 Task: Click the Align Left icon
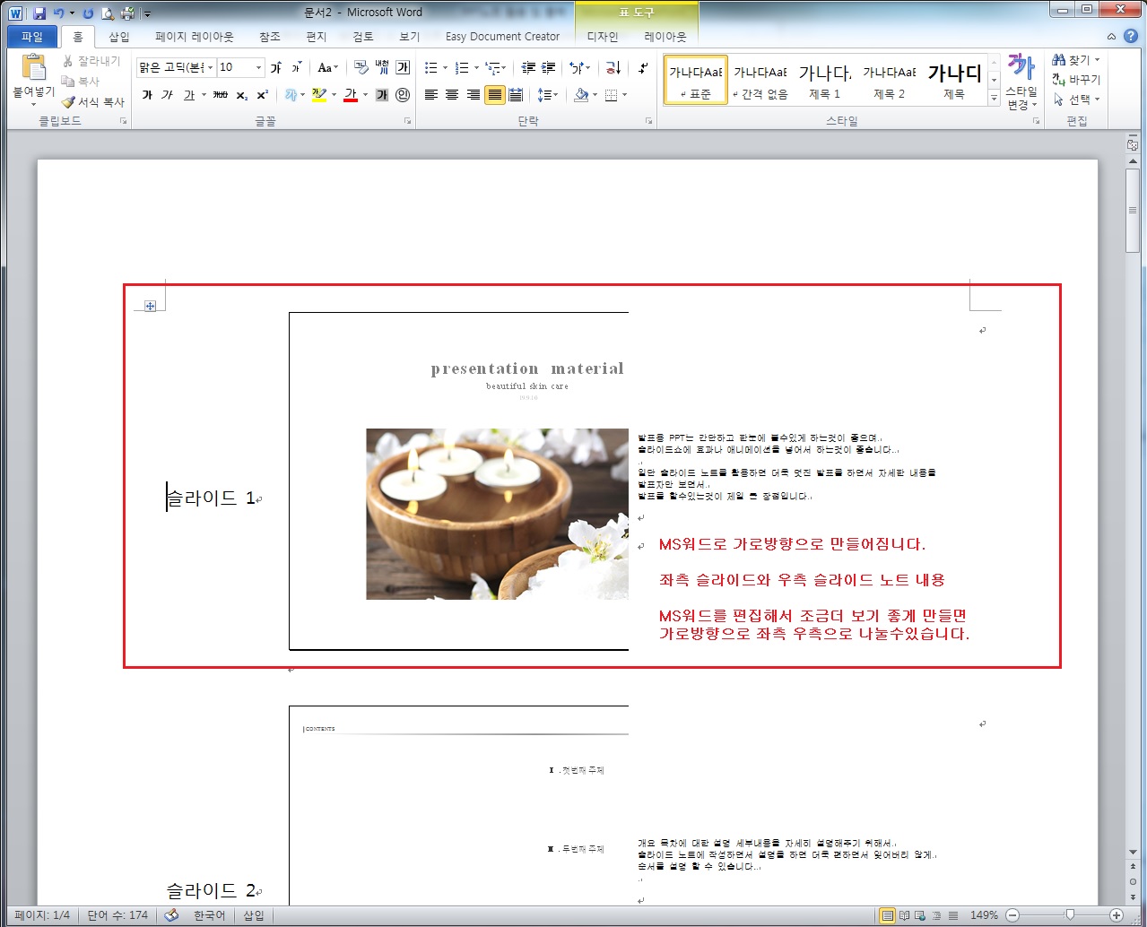431,95
